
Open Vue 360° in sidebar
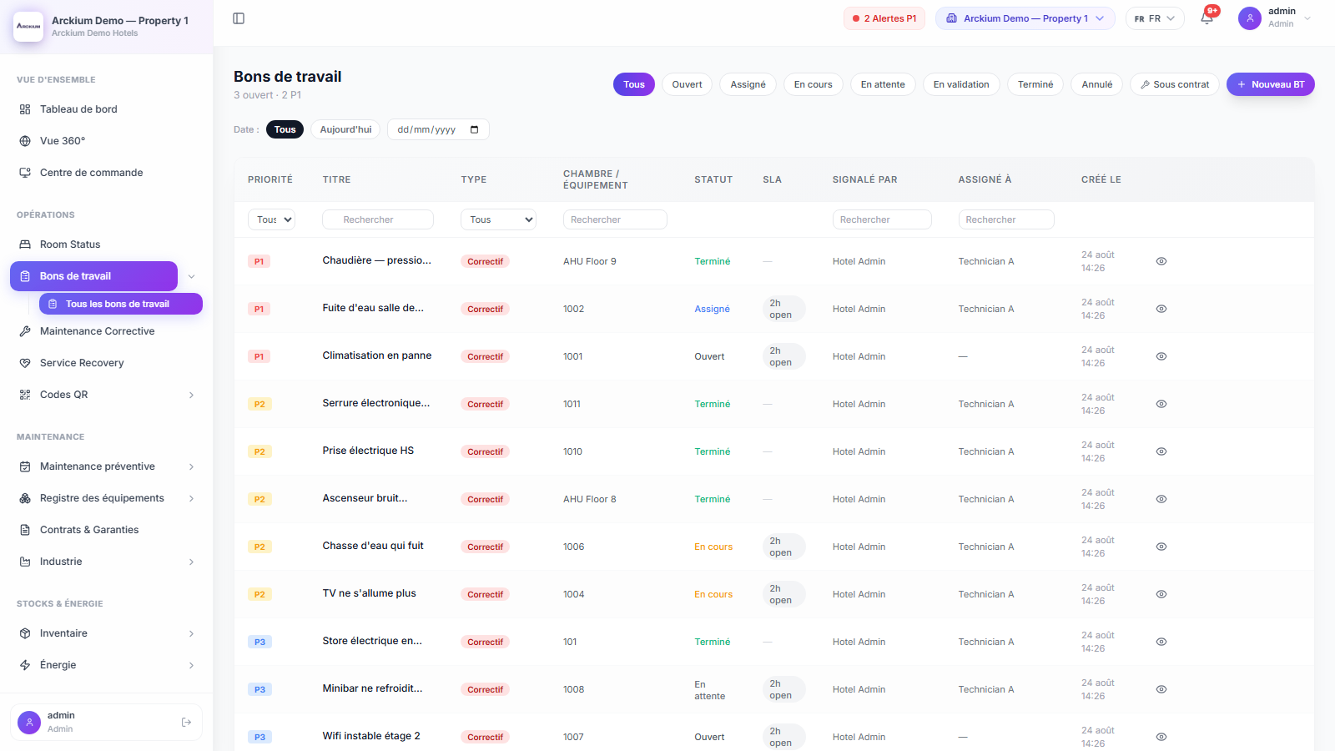106,141
